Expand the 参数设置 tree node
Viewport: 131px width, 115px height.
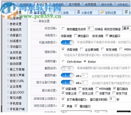click(8, 24)
